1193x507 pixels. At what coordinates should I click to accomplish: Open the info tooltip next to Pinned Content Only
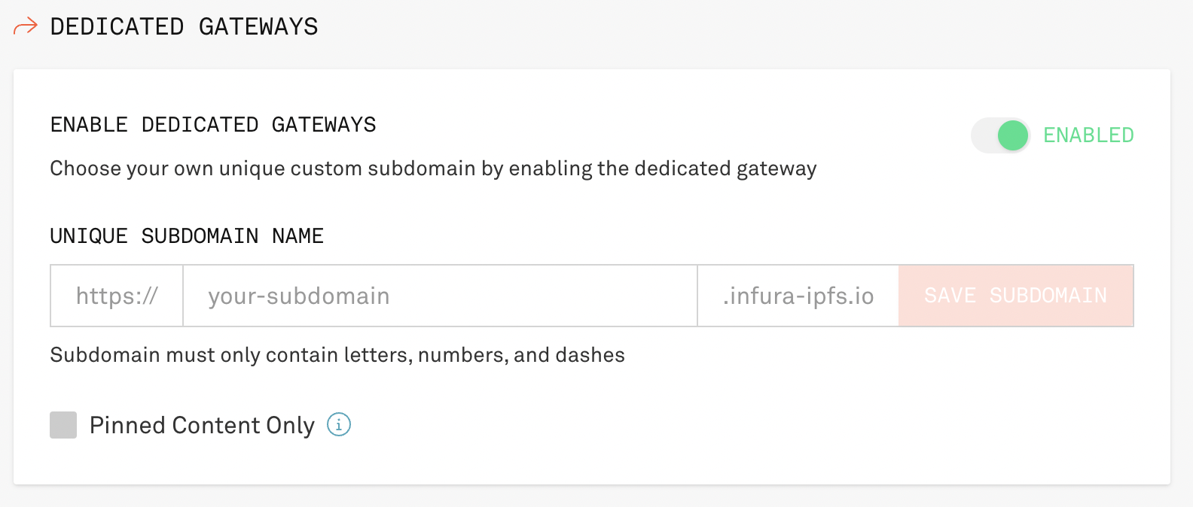point(340,425)
